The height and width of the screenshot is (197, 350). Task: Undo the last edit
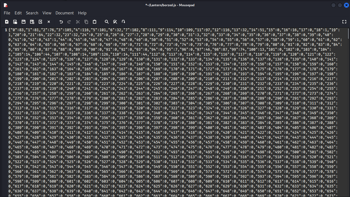point(61,22)
